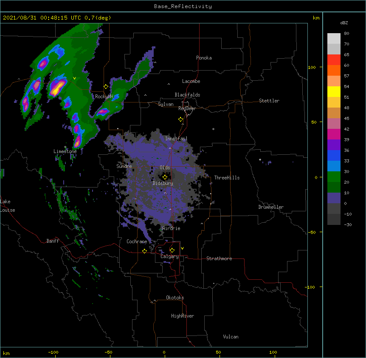This screenshot has width=366, height=358.
Task: Pick the yellow diamond marker next to Cochrane
Action: 144,251
